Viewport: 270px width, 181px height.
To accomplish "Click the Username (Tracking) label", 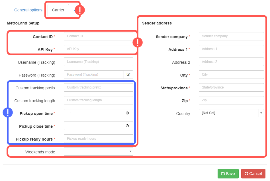I will click(x=36, y=62).
